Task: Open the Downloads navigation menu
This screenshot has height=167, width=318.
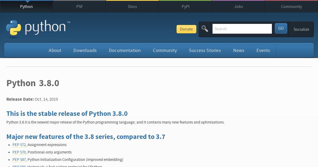Action: pyautogui.click(x=85, y=50)
